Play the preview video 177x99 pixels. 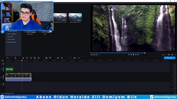pyautogui.click(x=134, y=55)
